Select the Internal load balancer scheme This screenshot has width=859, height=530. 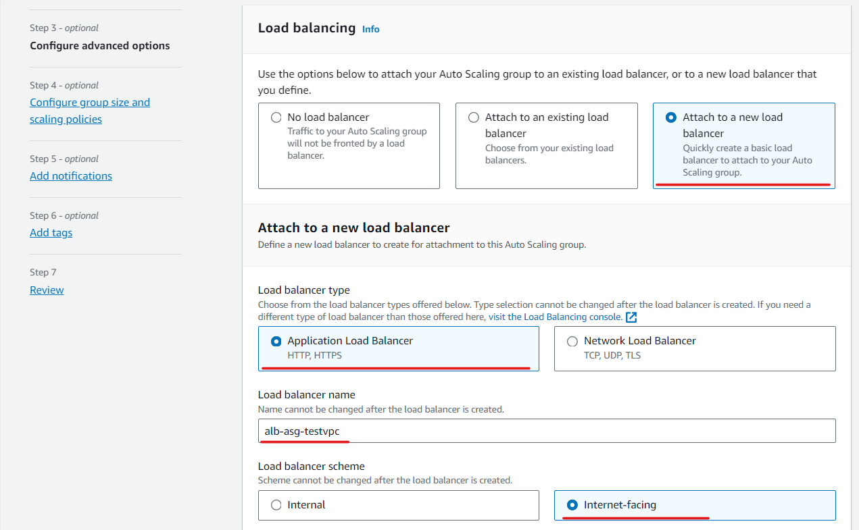click(276, 505)
